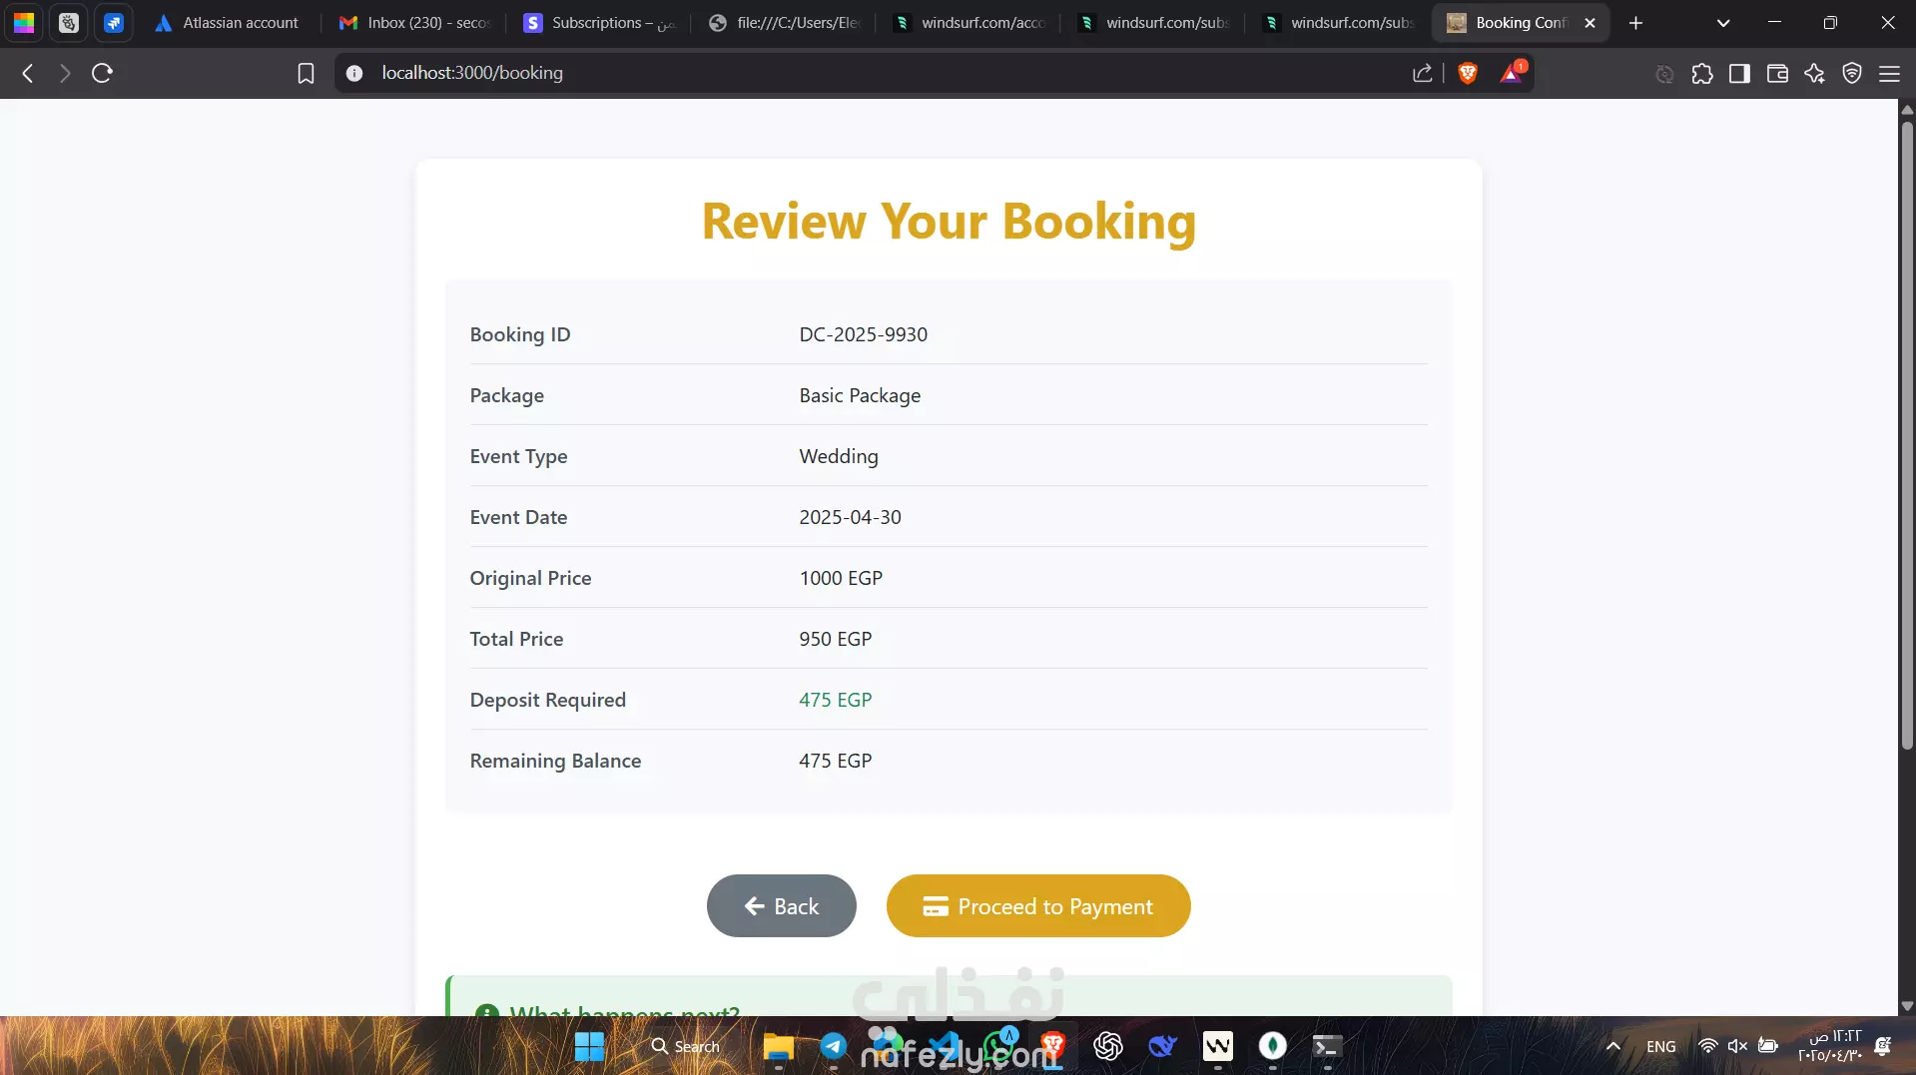The width and height of the screenshot is (1916, 1075).
Task: Click the share page icon
Action: tap(1423, 73)
